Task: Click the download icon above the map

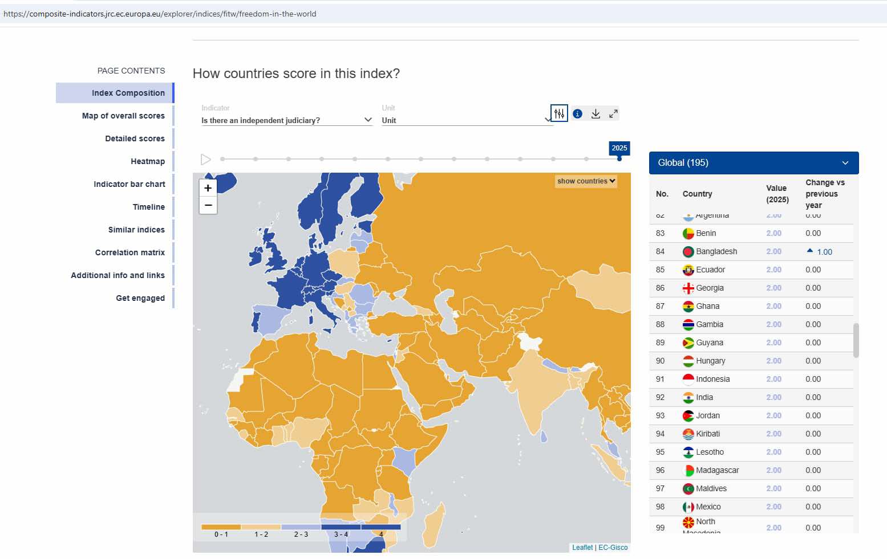Action: point(596,114)
